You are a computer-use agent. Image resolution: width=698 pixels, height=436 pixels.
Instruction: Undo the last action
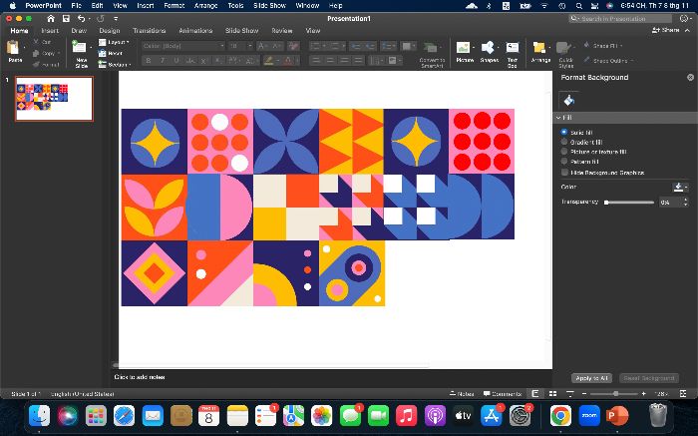(81, 18)
